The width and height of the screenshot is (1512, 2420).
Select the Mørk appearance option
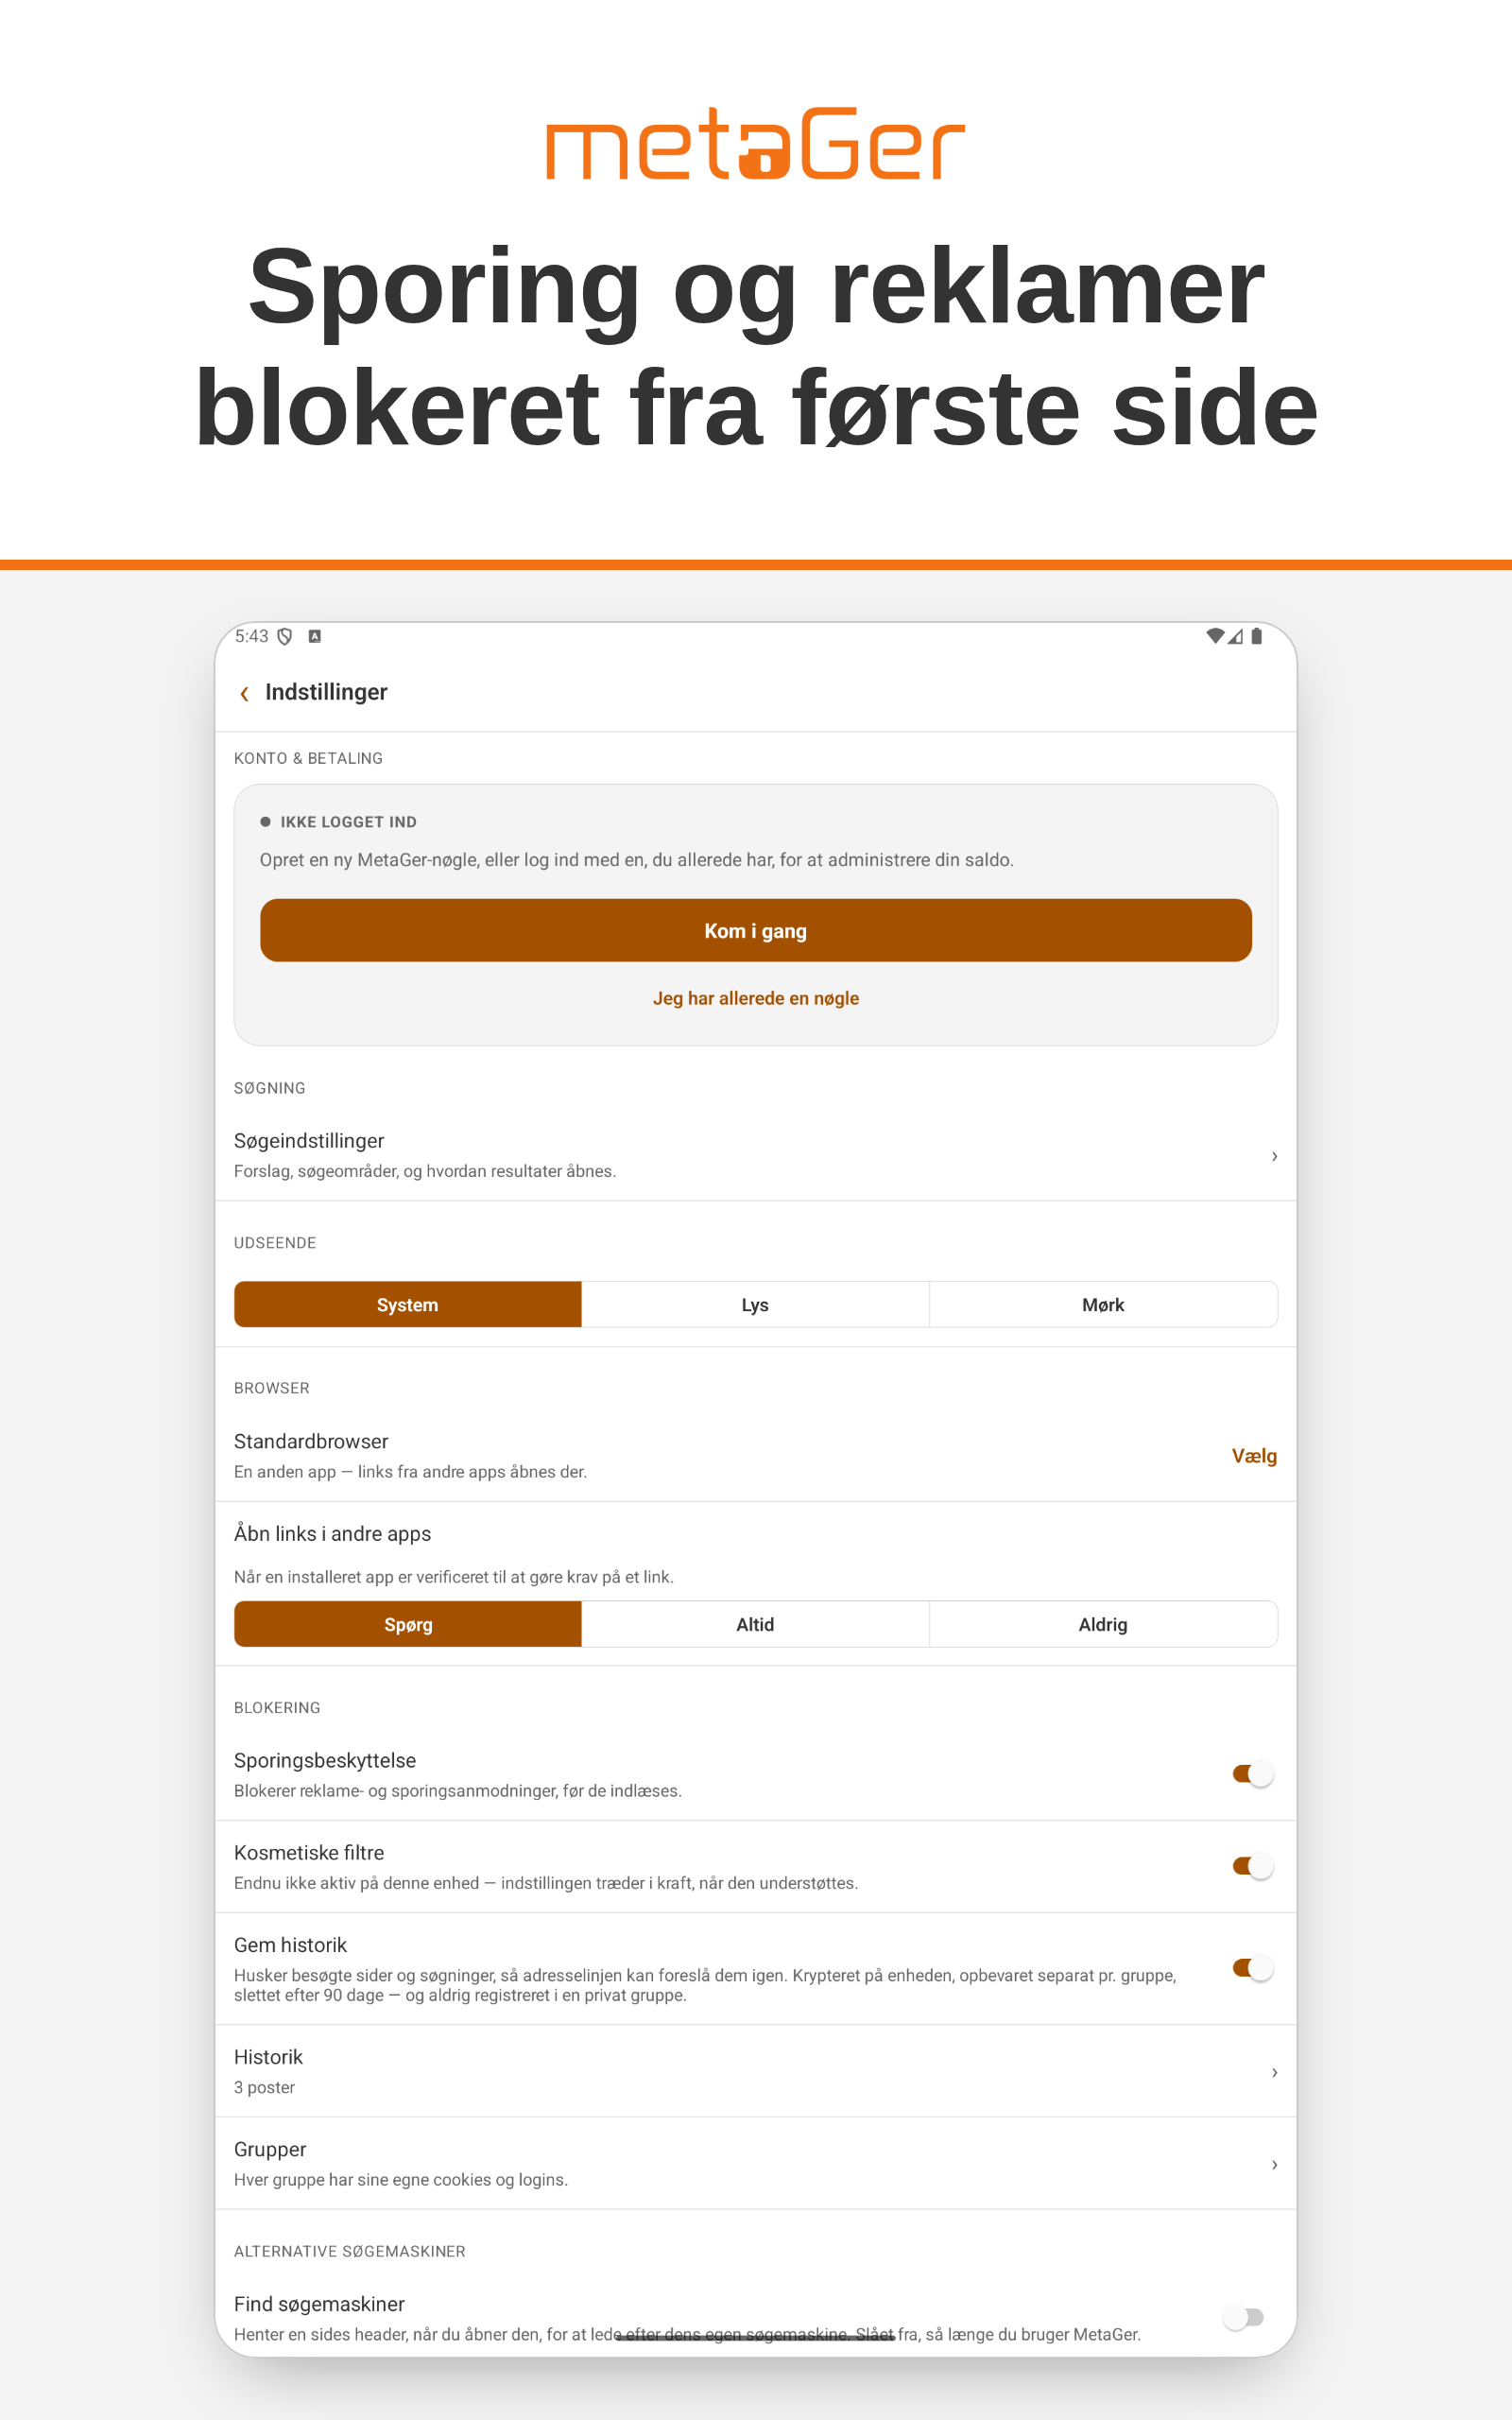pyautogui.click(x=1104, y=1305)
